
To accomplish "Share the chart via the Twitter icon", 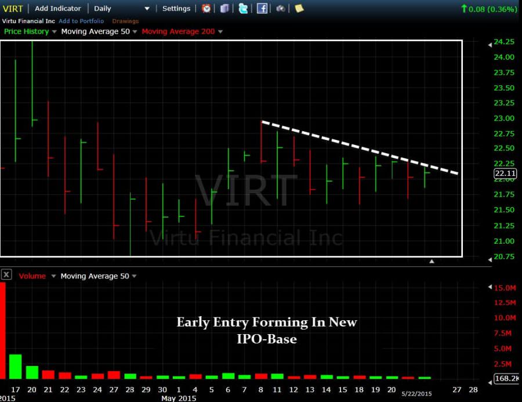I will click(243, 8).
